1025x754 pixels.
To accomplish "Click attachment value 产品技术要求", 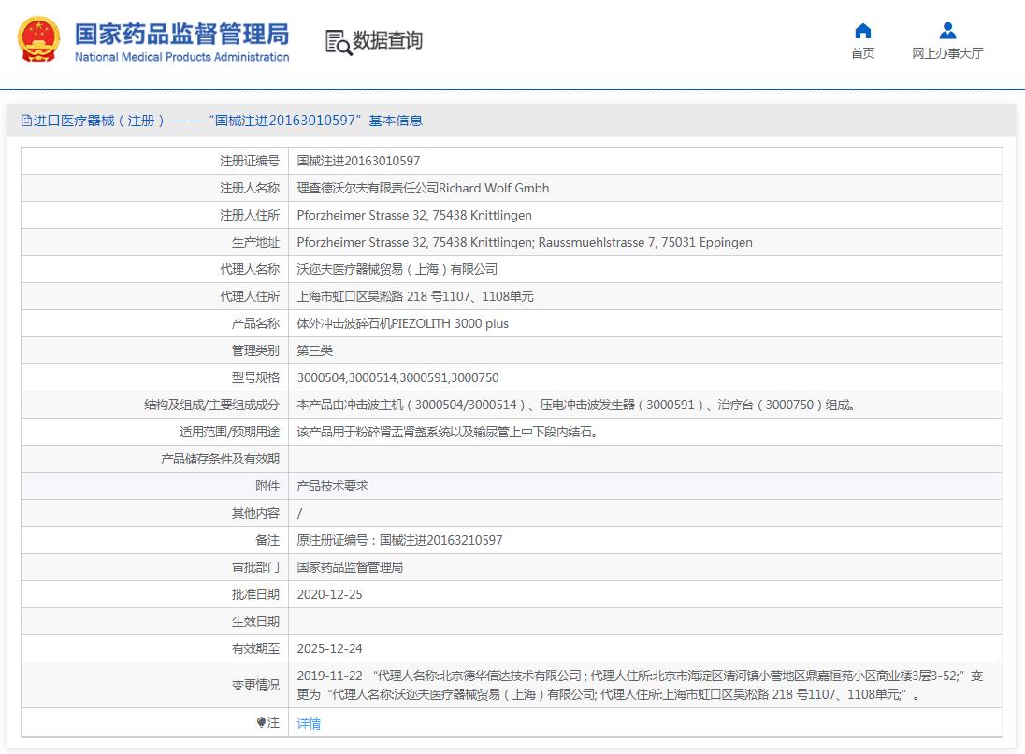I will click(332, 486).
